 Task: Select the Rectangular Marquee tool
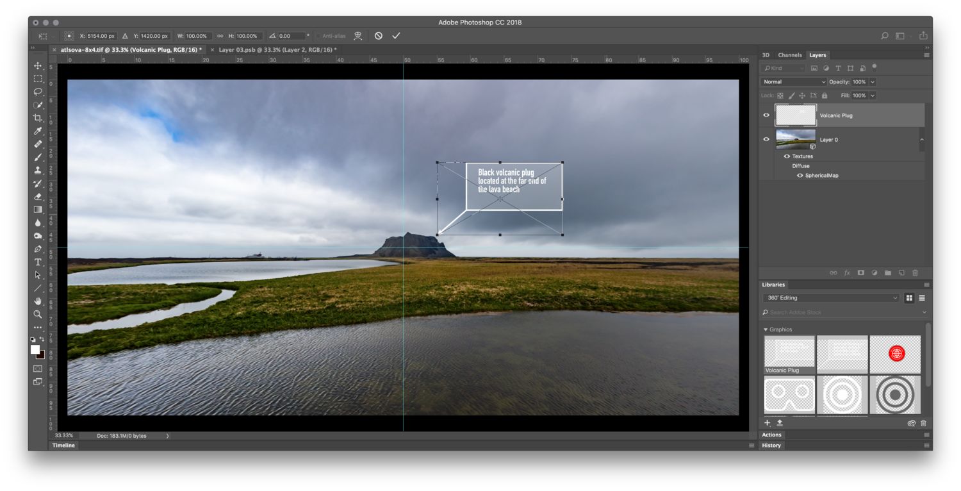pos(38,79)
